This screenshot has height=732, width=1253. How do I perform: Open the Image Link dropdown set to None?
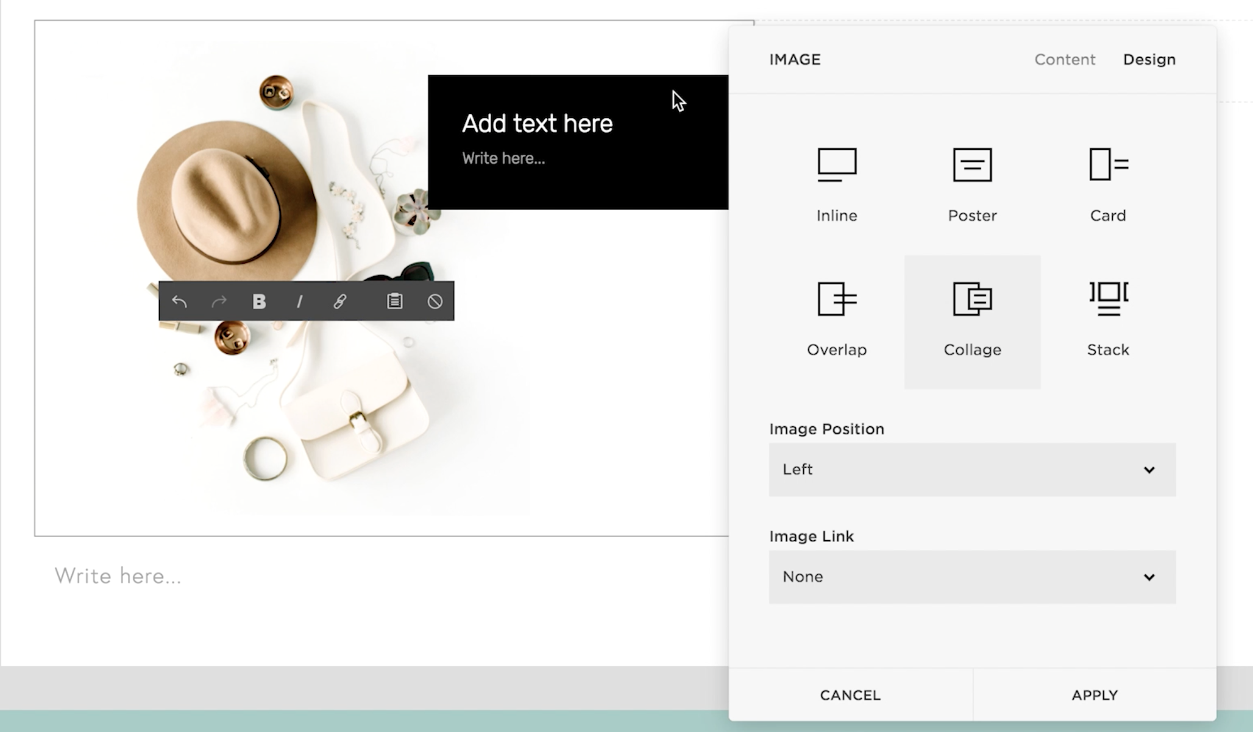point(972,577)
